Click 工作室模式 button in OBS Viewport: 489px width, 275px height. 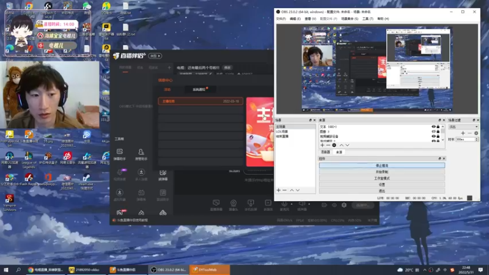tap(382, 178)
